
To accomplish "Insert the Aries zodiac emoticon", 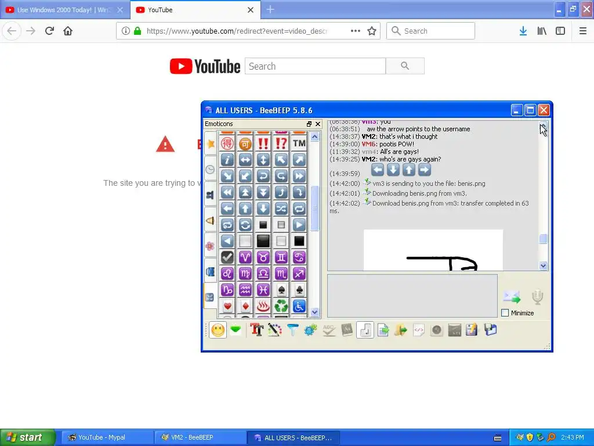I will click(245, 257).
